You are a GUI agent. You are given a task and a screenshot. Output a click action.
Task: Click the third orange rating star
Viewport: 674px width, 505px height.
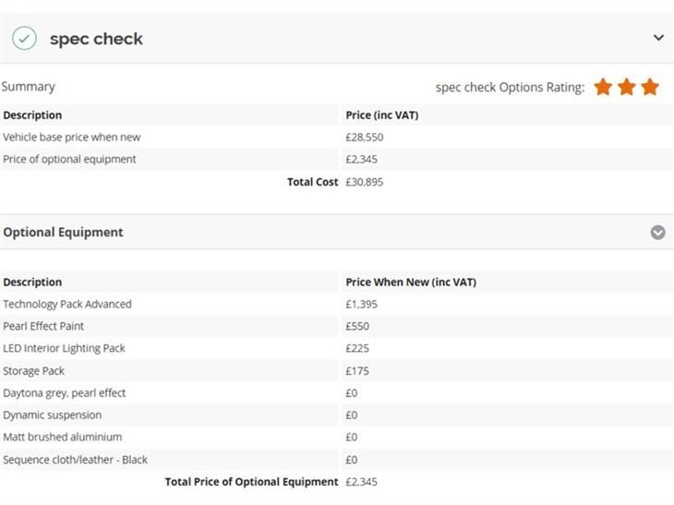tap(650, 87)
